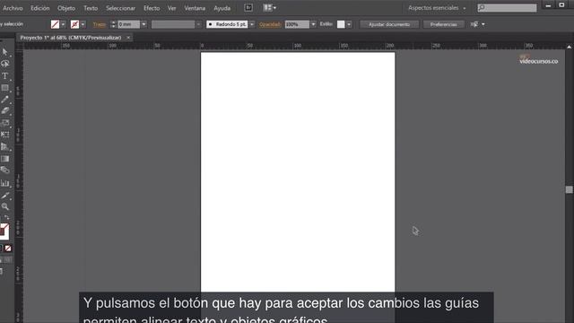
Task: Click the Ajustar documento button
Action: [389, 24]
